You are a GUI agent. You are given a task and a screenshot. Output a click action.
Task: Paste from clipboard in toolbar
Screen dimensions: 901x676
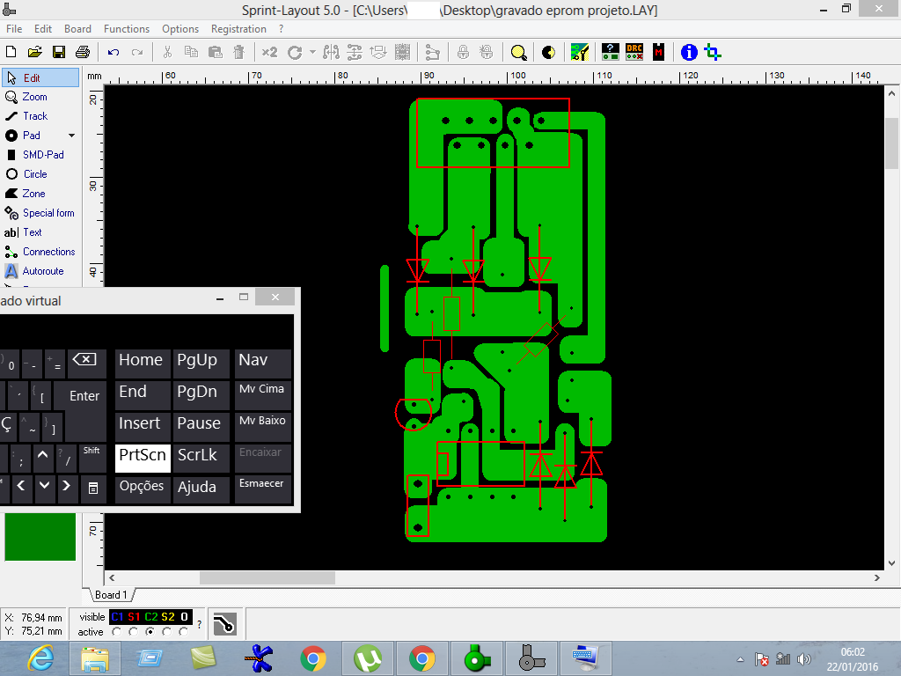[x=215, y=52]
